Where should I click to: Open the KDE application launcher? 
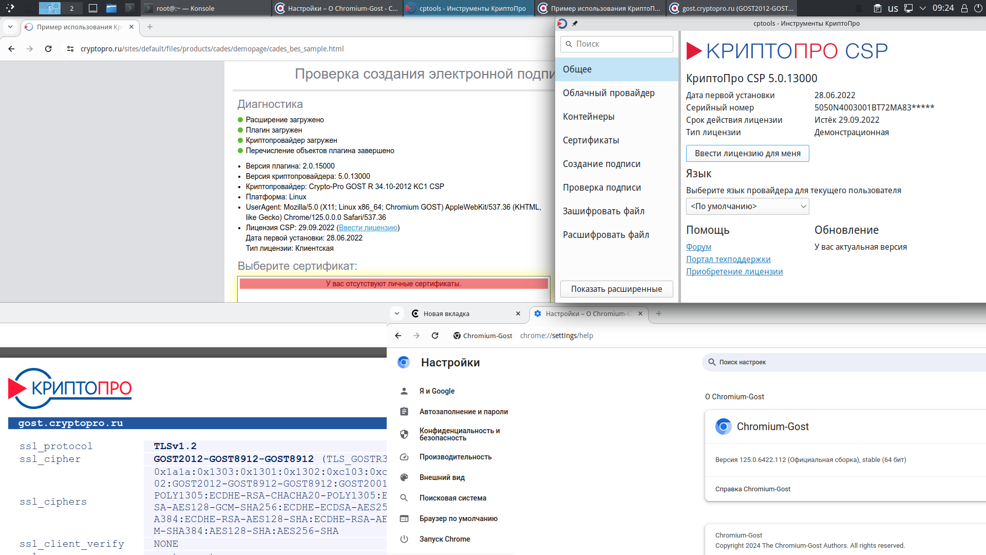tap(10, 8)
